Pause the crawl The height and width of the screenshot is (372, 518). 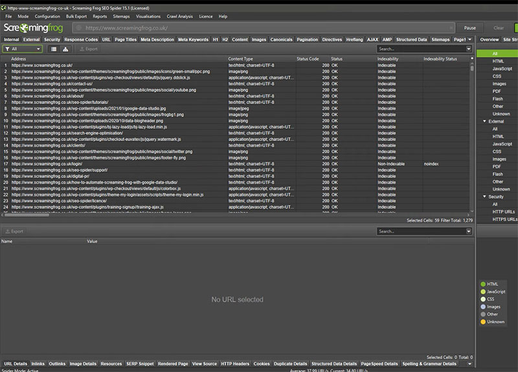click(470, 28)
